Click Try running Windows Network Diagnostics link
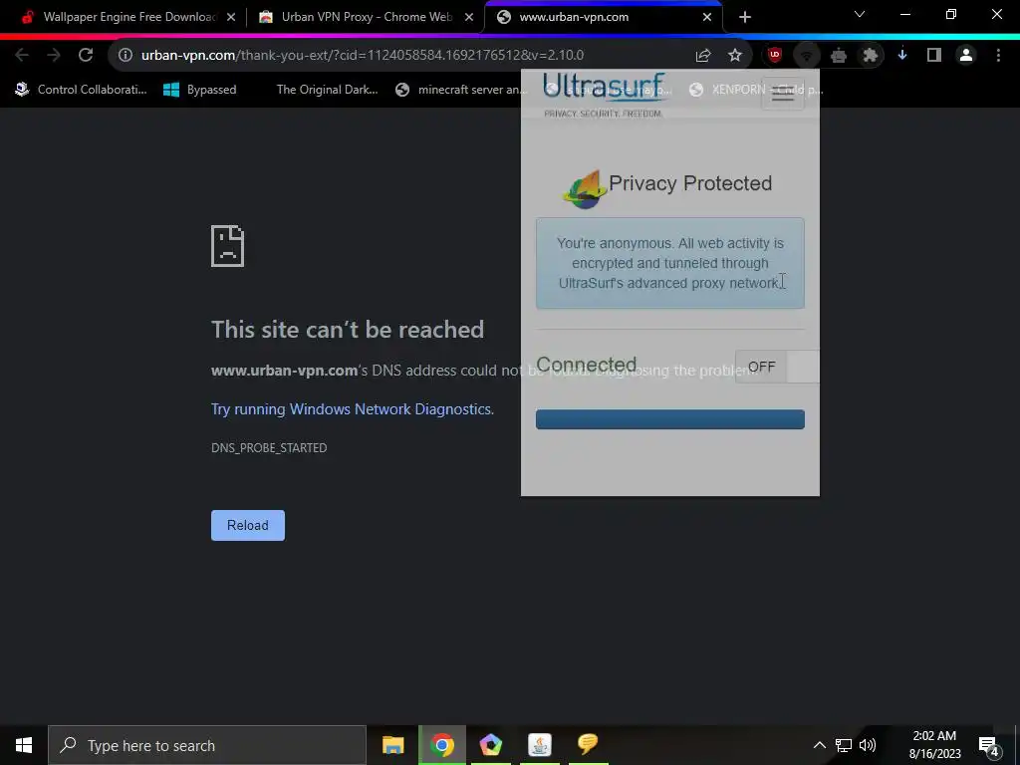The image size is (1020, 765). pyautogui.click(x=352, y=409)
